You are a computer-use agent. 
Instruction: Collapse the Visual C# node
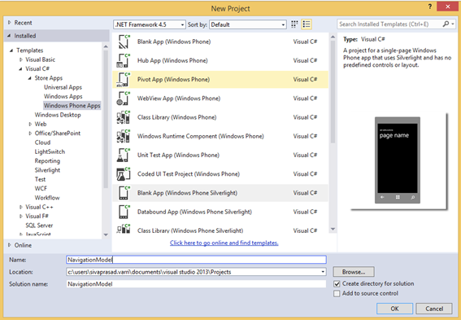tap(20, 69)
